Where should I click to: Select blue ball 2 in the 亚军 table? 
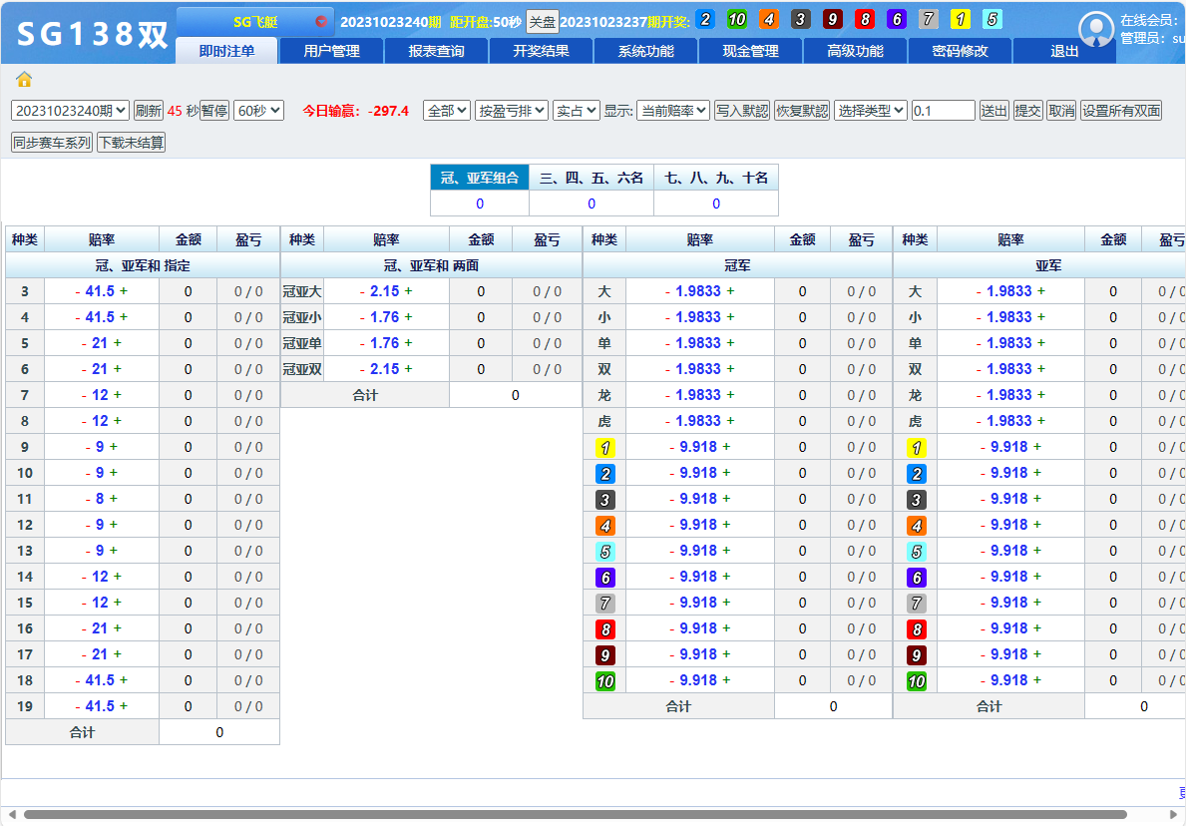[916, 474]
